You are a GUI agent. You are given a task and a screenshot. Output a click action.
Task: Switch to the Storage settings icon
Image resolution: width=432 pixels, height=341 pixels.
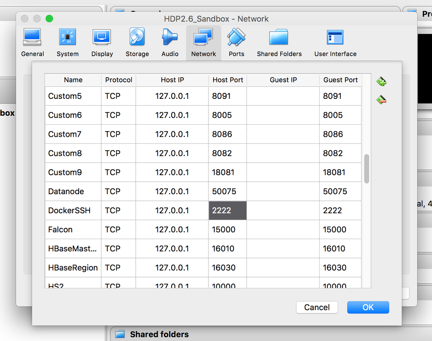tap(137, 43)
